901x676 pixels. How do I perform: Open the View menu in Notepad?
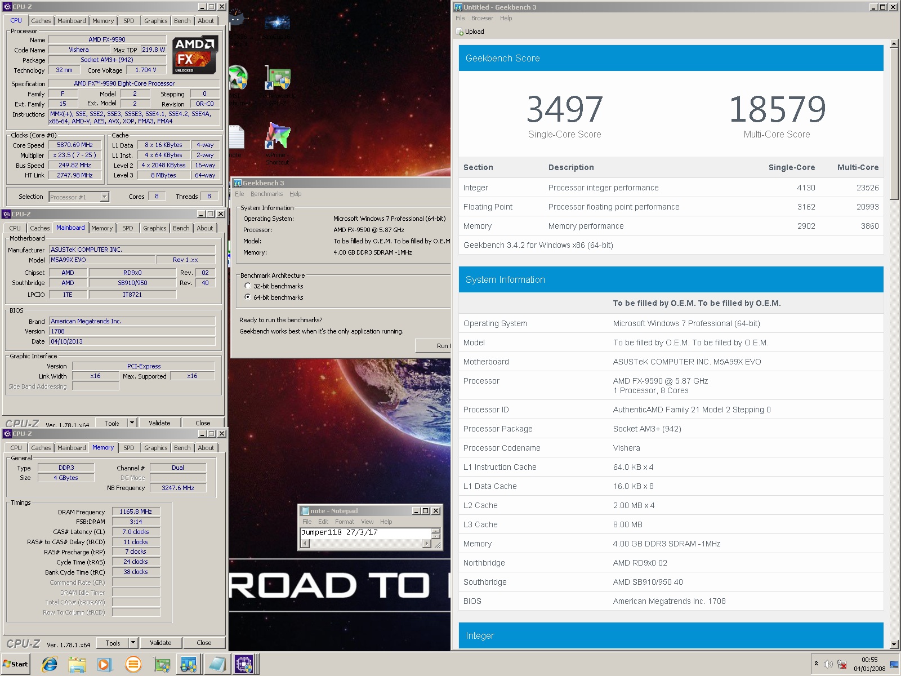point(367,522)
